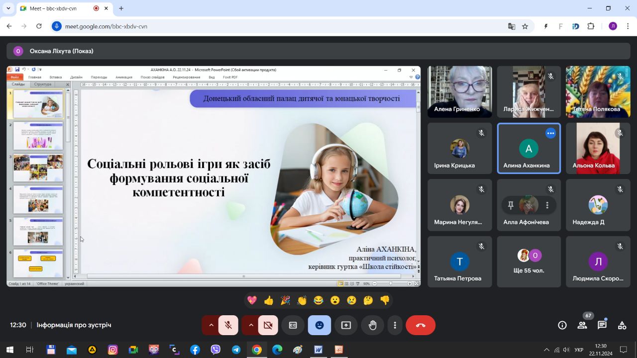
Task: Send the clapping hands emoji reaction
Action: point(302,300)
